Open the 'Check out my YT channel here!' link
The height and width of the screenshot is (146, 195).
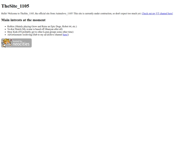[157, 14]
